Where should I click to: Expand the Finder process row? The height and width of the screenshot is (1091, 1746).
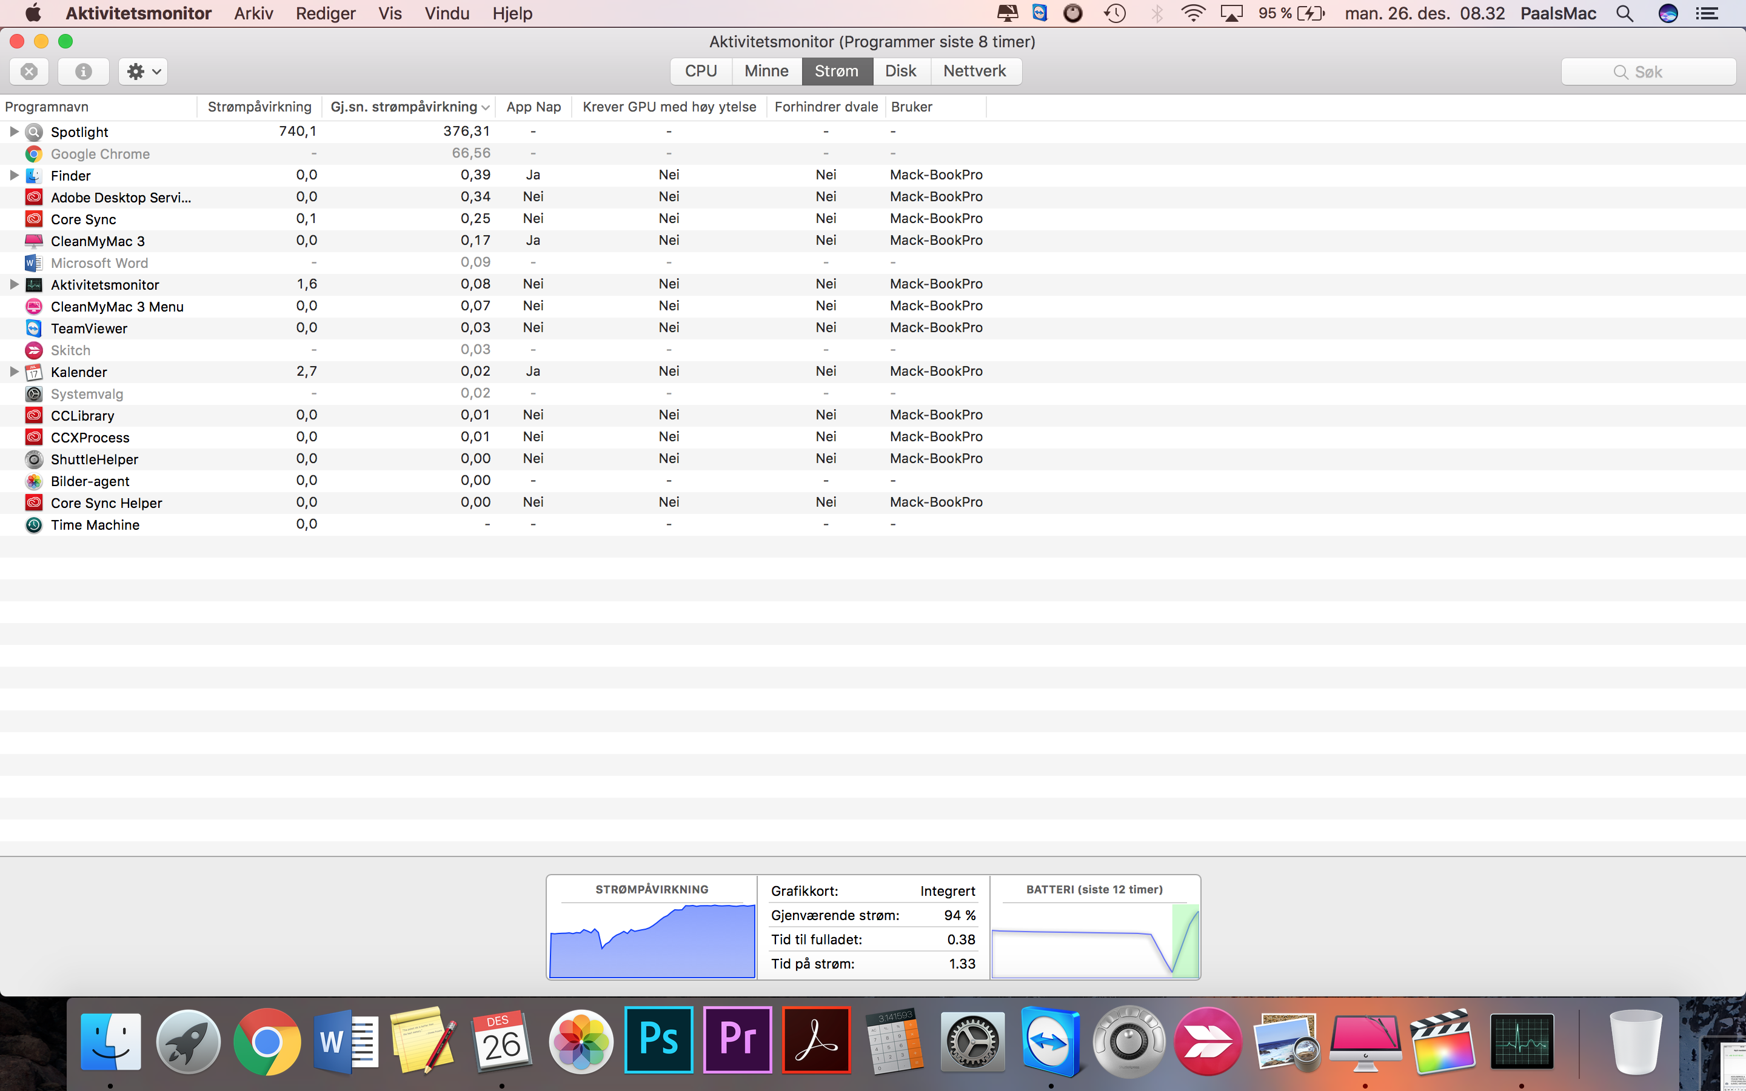[x=14, y=175]
